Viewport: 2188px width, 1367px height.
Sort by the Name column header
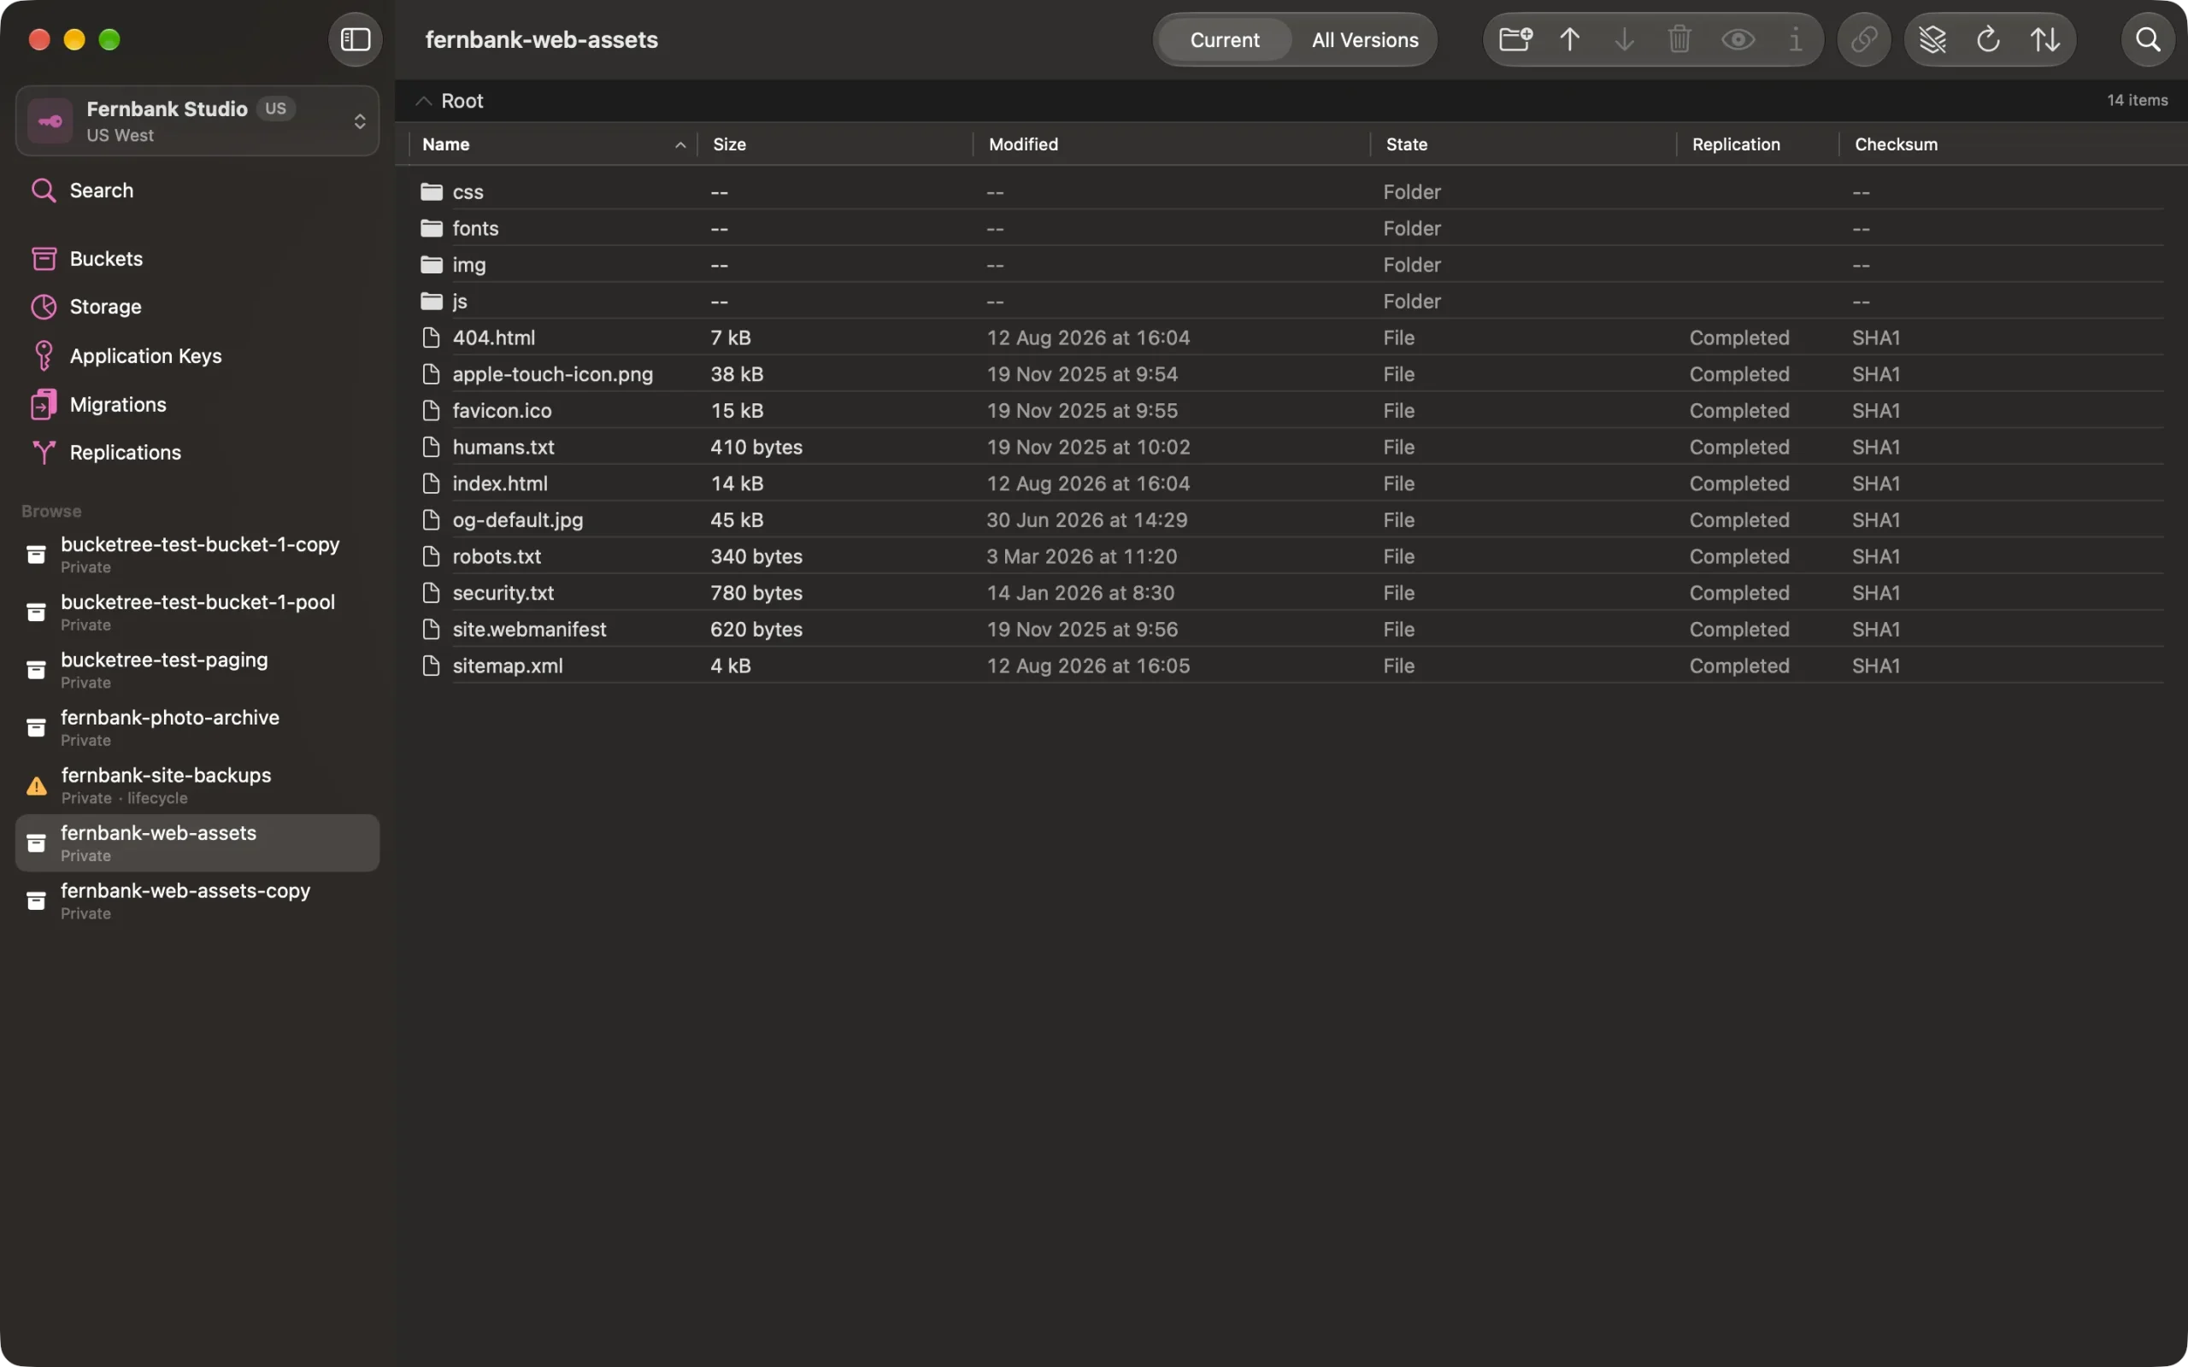552,144
